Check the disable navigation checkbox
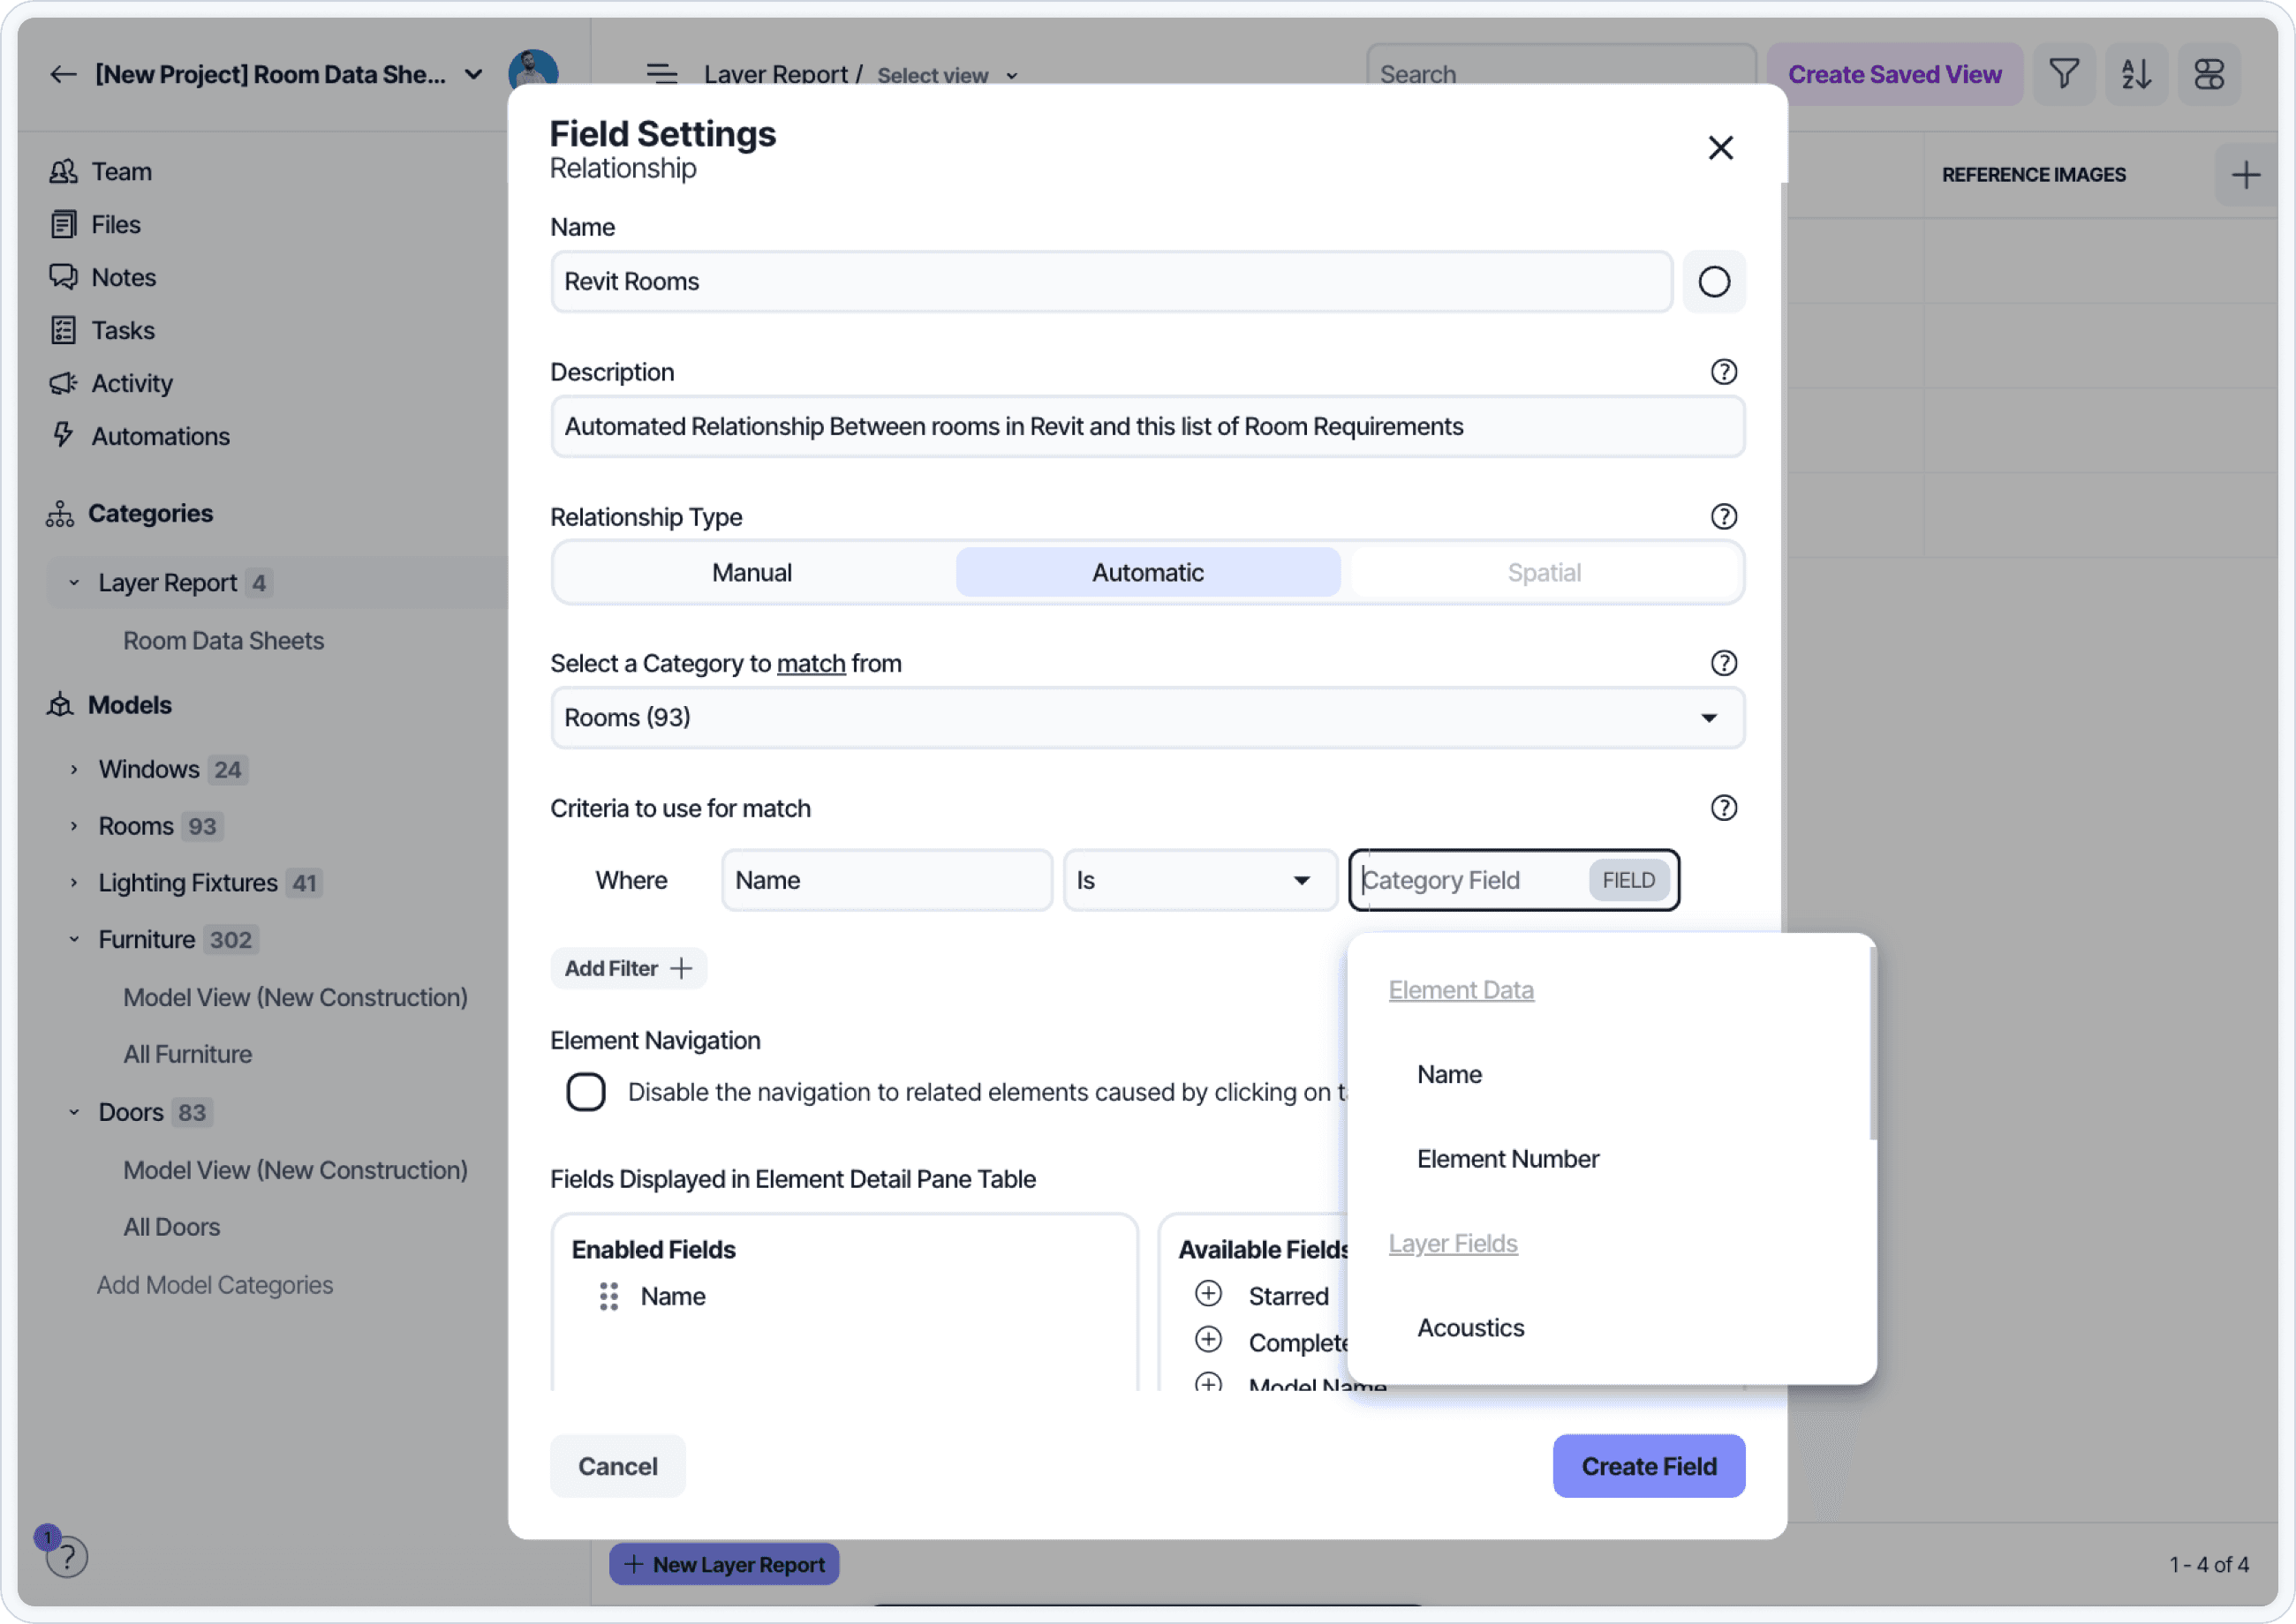 (585, 1092)
